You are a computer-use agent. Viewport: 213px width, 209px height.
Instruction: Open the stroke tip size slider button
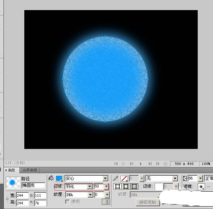tap(142, 178)
